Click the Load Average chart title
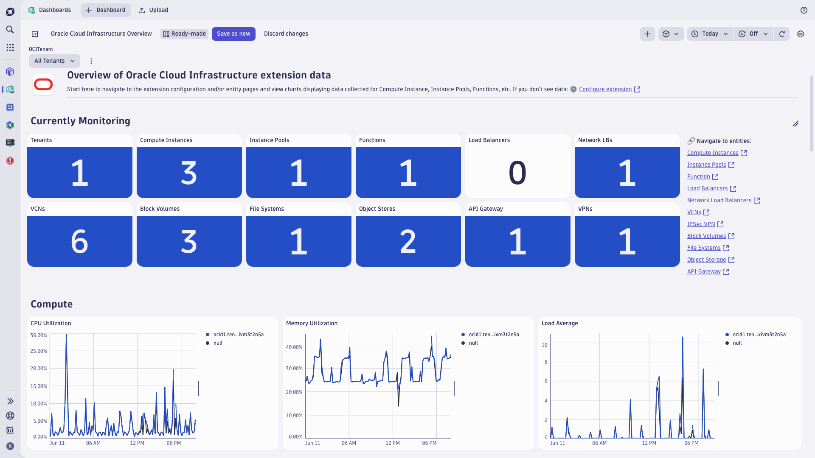The width and height of the screenshot is (815, 458). pyautogui.click(x=559, y=324)
